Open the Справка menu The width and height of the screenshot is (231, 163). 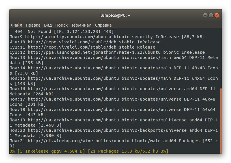coord(103,25)
